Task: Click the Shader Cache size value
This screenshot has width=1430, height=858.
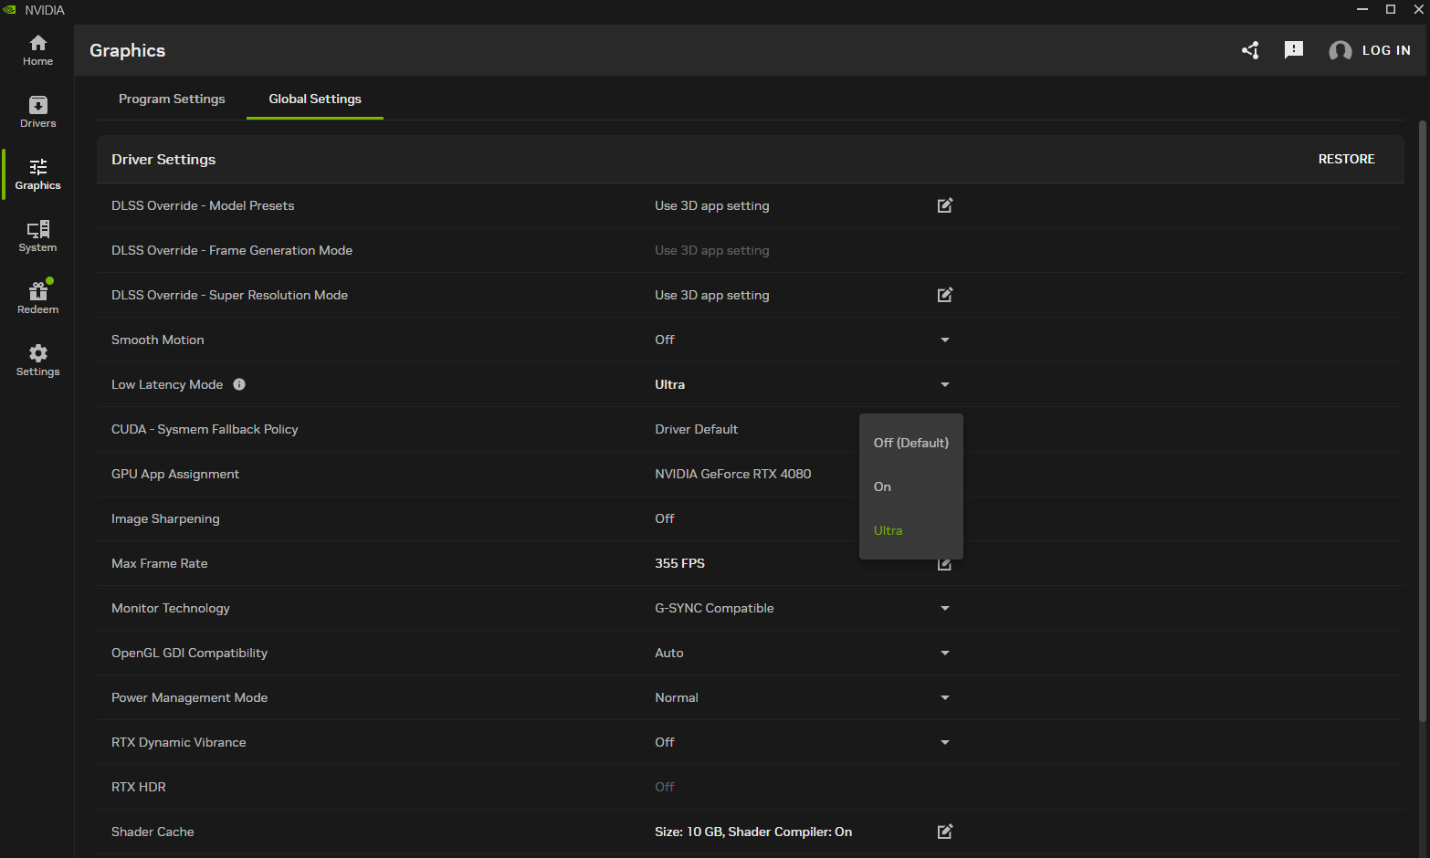Action: click(753, 832)
